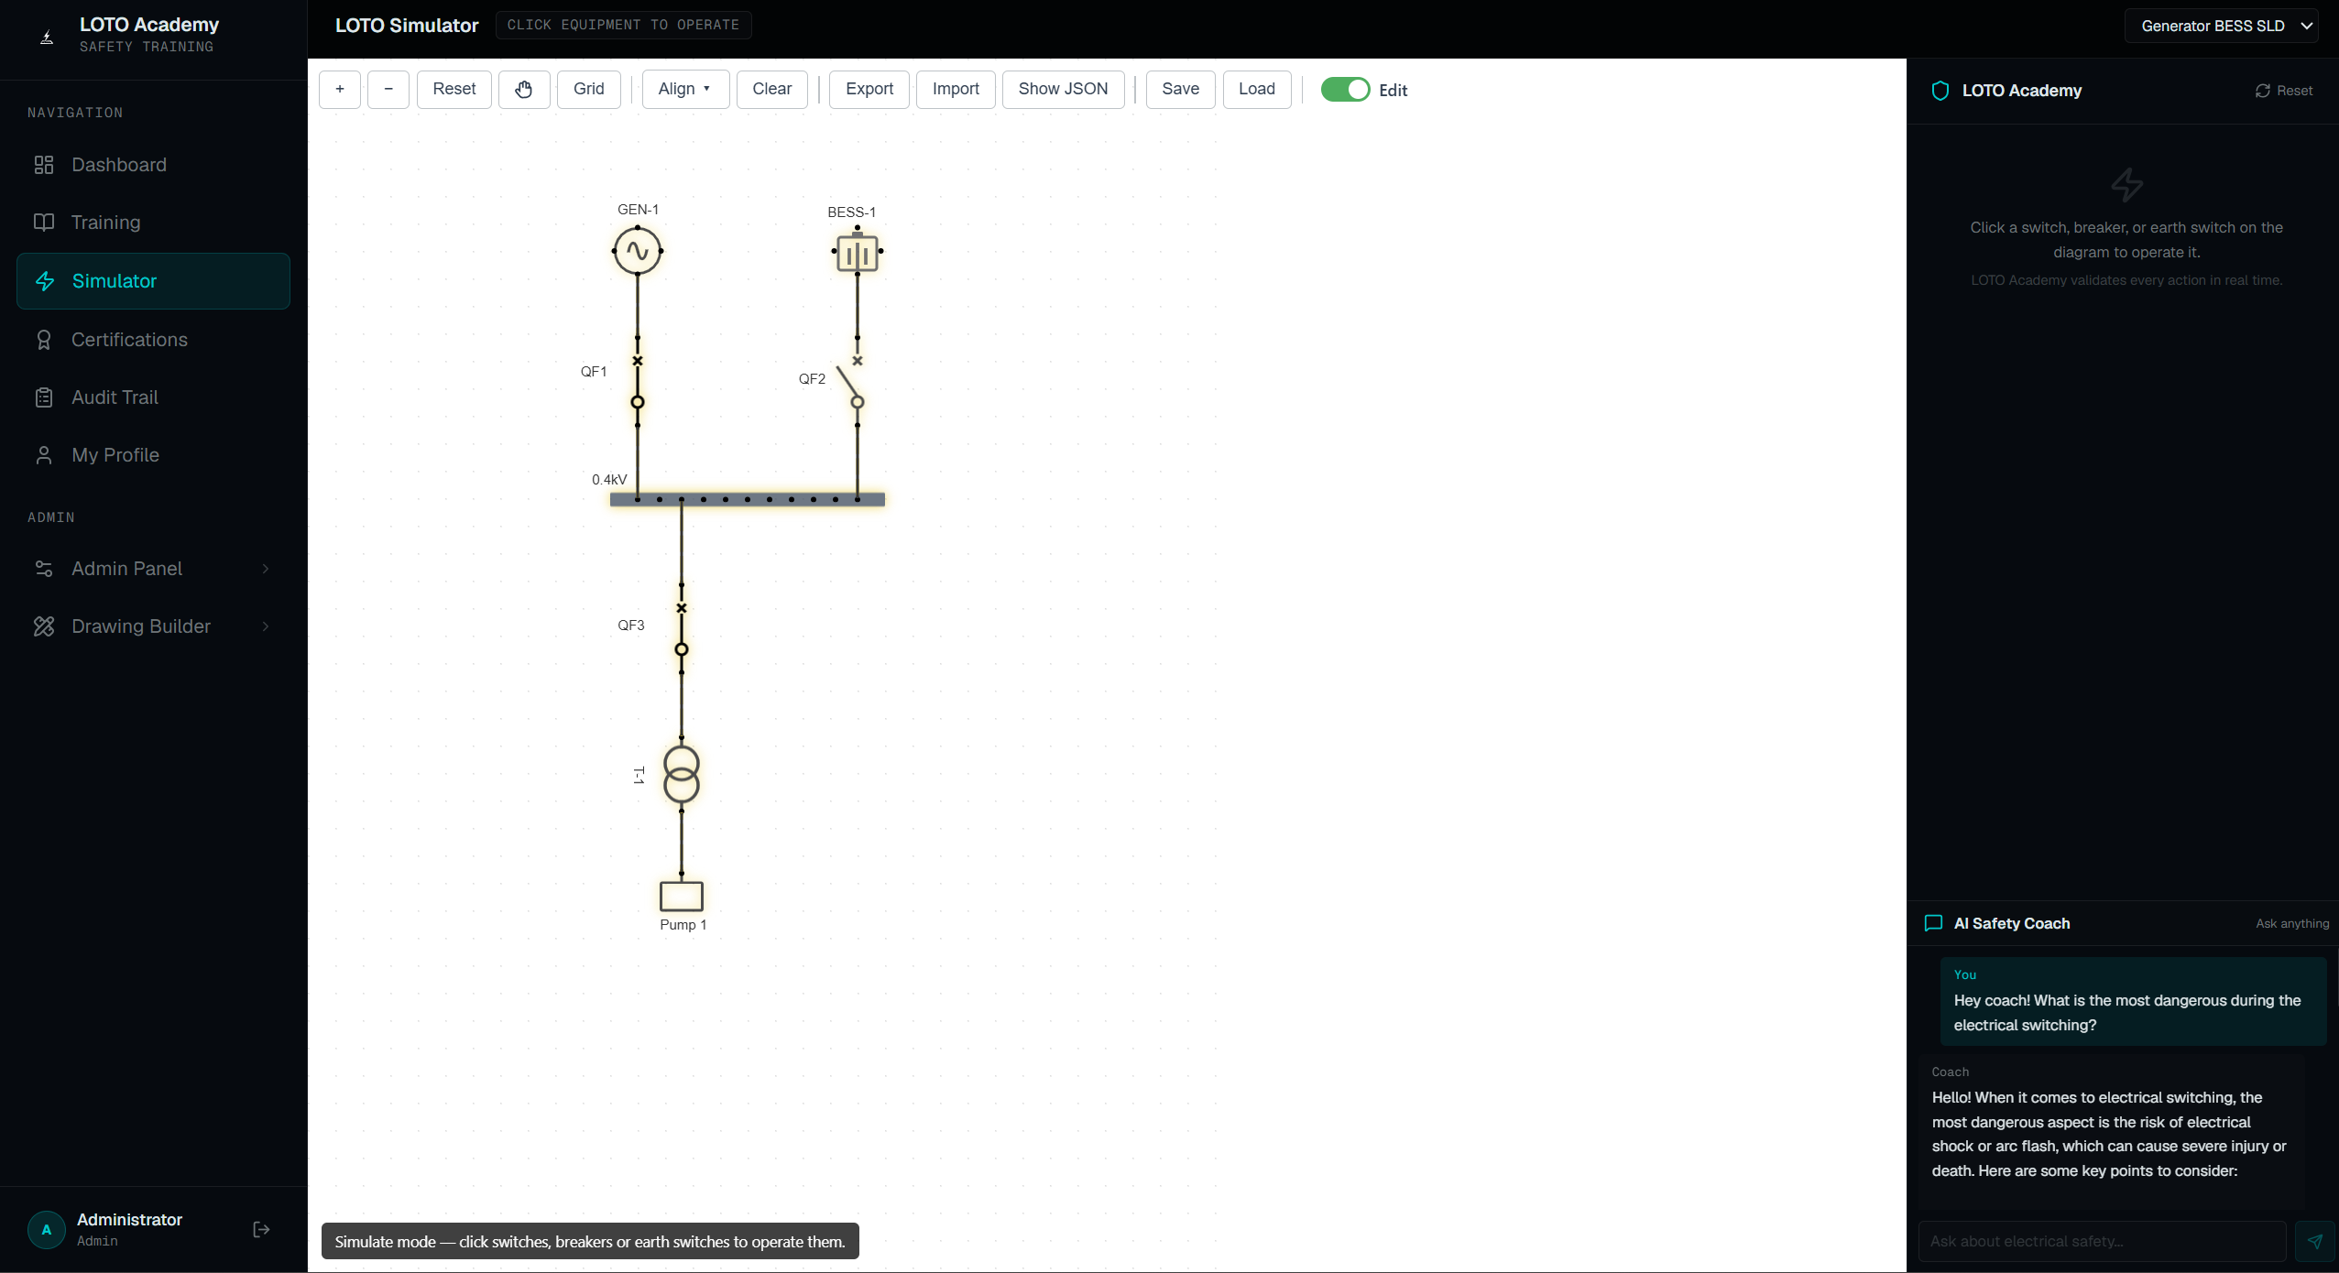Click the 'CLICK EQUIPMENT TO OPERATE' badge
This screenshot has height=1273, width=2339.
coord(623,25)
